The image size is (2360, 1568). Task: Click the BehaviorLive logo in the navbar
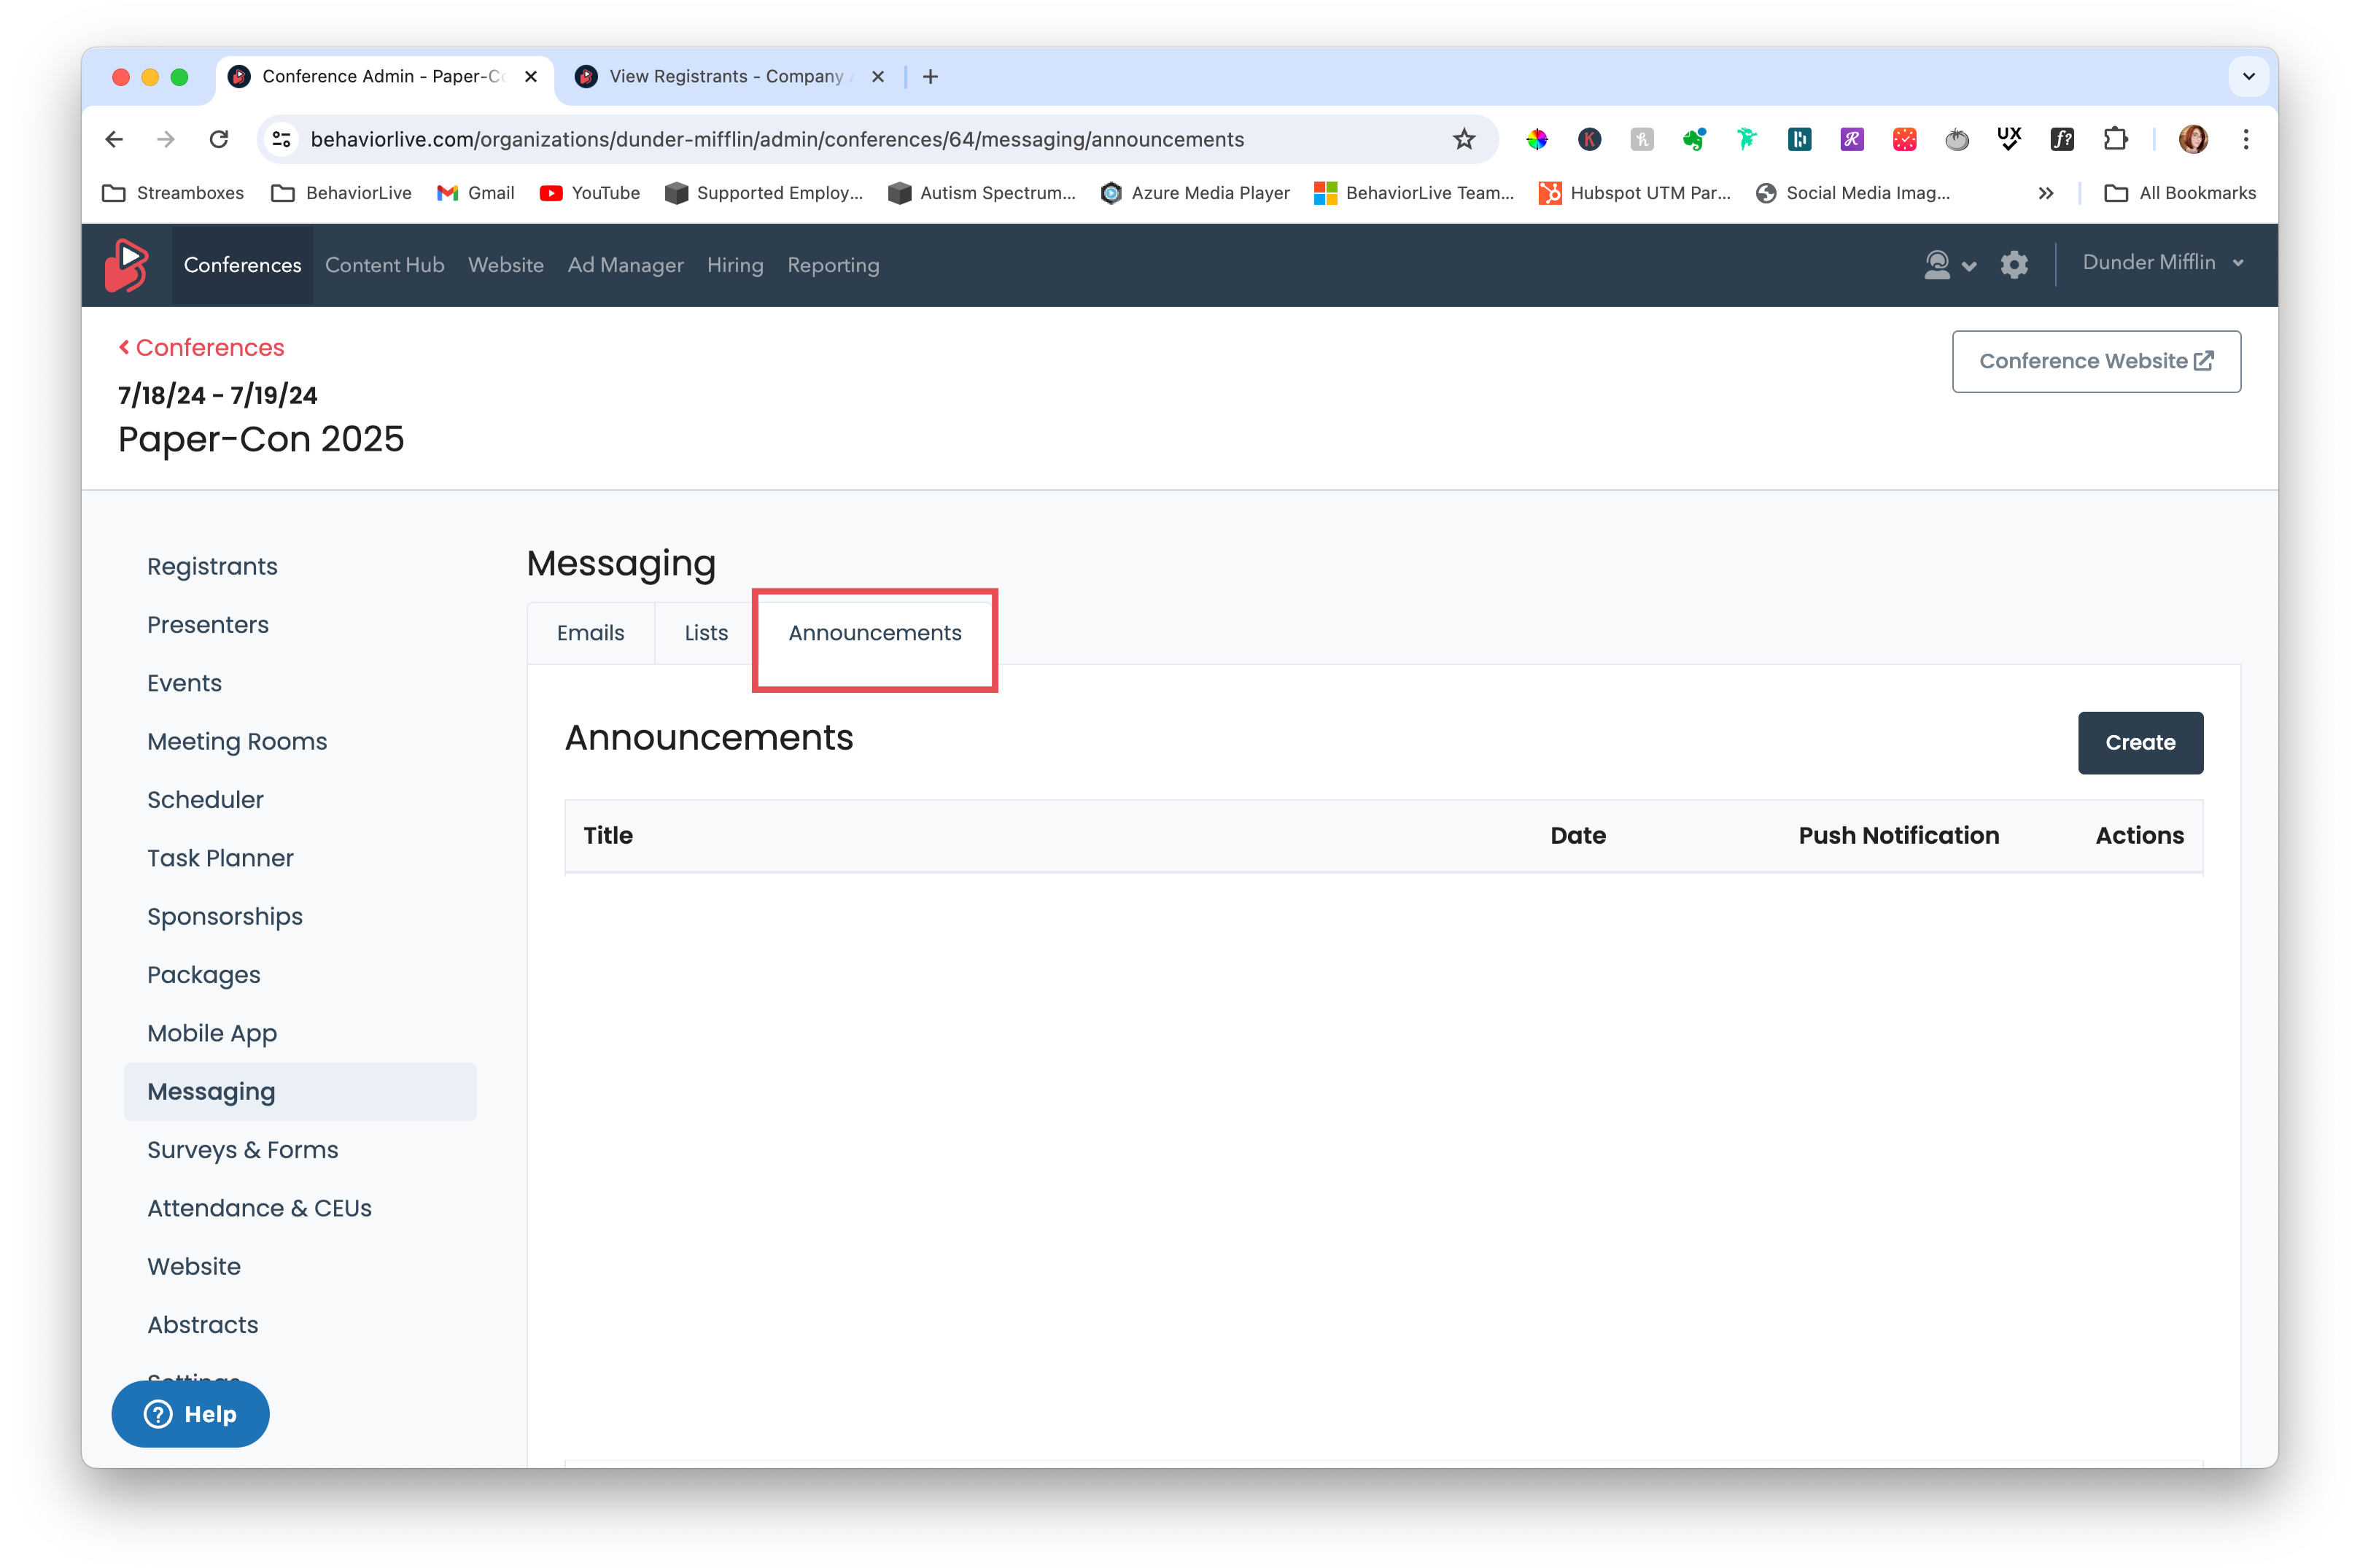[126, 264]
